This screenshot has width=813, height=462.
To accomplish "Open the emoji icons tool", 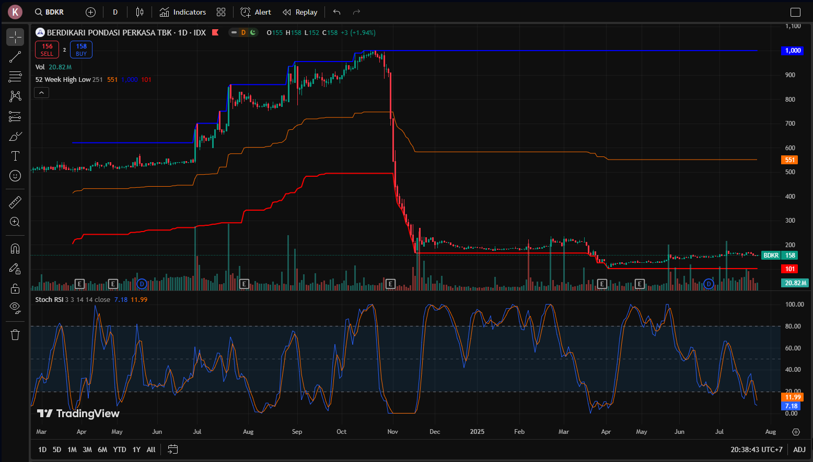I will 15,176.
